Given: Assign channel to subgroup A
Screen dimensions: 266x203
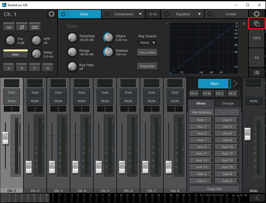Looking at the screenshot, I should coord(9,67).
